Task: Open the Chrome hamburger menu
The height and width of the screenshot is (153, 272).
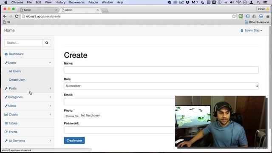Action: point(268,16)
